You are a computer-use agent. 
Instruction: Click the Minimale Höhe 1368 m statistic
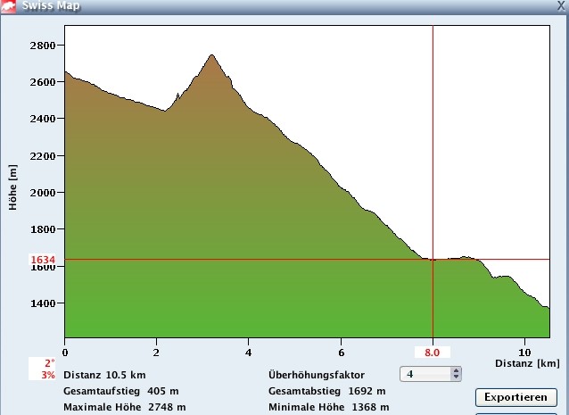(x=328, y=407)
